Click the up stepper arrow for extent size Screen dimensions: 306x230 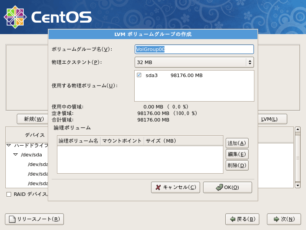coord(249,60)
